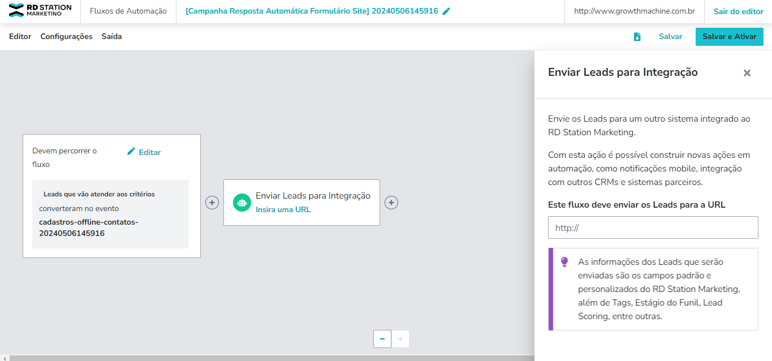Viewport: 772px width, 361px height.
Task: Switch to the Saída tab
Action: 111,37
